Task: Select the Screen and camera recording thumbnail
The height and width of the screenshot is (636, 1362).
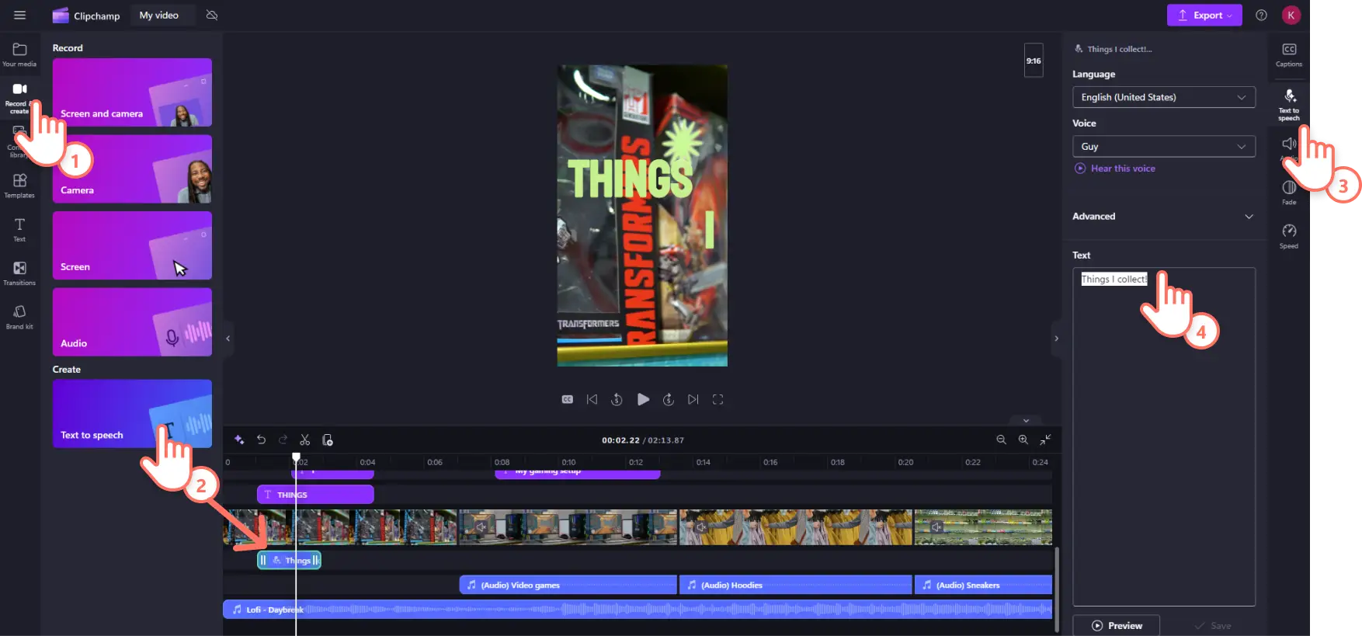Action: [132, 92]
